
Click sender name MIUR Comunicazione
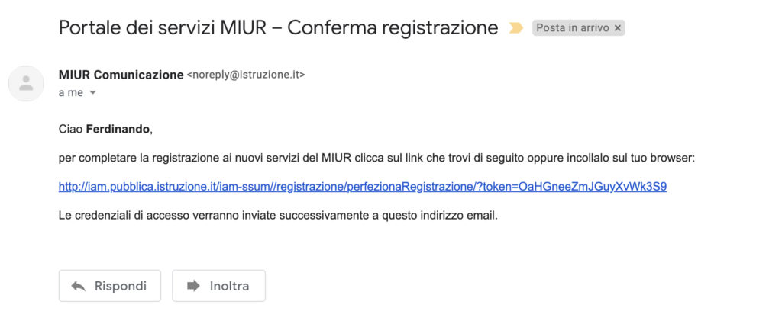click(x=121, y=75)
